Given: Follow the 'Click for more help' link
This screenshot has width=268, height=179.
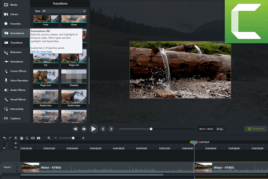Looking at the screenshot, I should point(41,51).
